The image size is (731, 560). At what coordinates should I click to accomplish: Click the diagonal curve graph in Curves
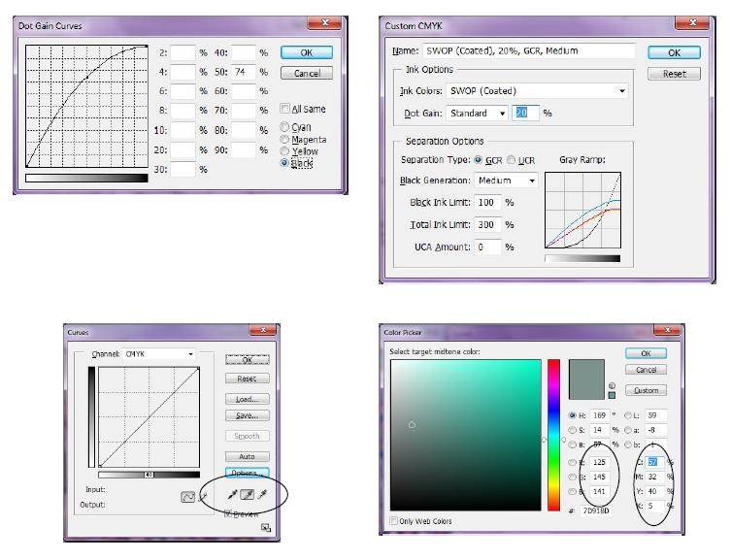[150, 417]
